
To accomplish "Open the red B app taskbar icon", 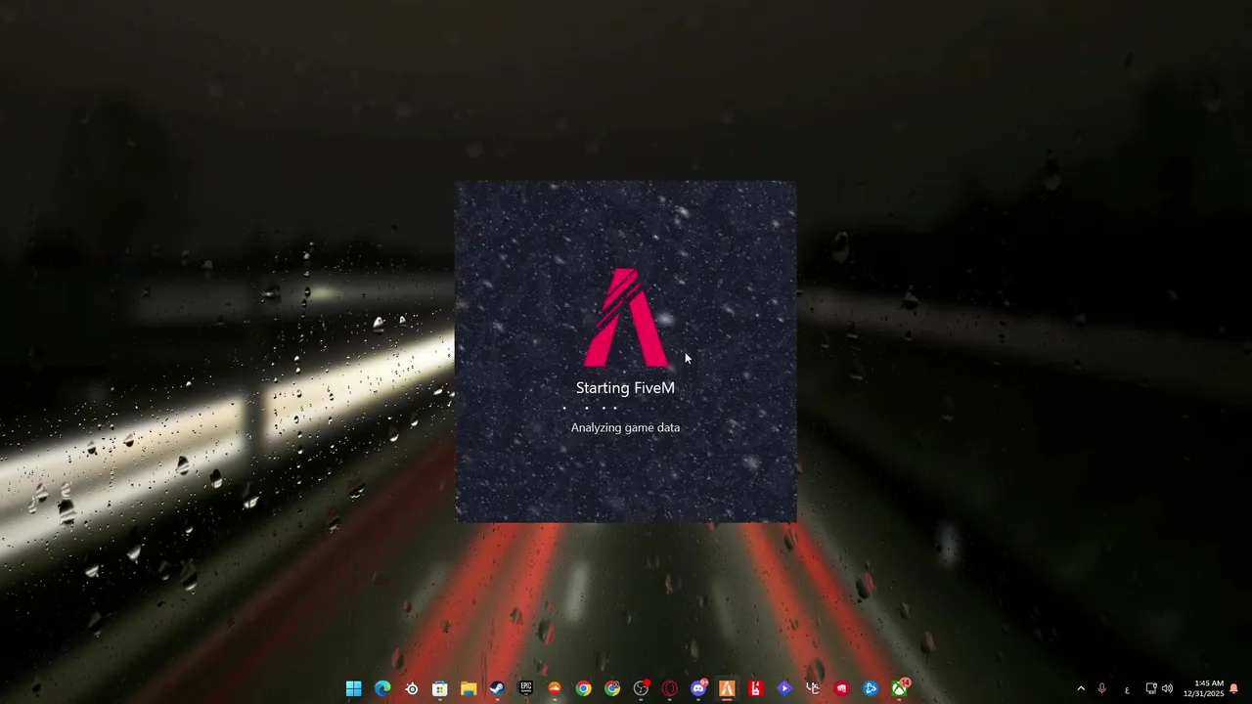I will pos(755,688).
